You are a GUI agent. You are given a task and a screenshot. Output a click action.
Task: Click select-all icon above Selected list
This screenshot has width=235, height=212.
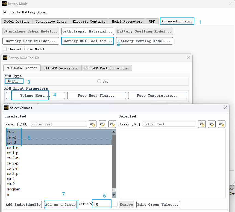(212, 124)
